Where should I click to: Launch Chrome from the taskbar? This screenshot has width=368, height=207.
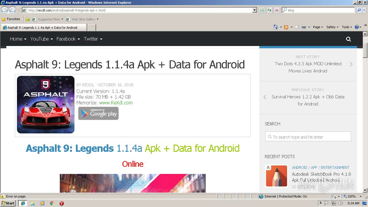click(x=52, y=203)
